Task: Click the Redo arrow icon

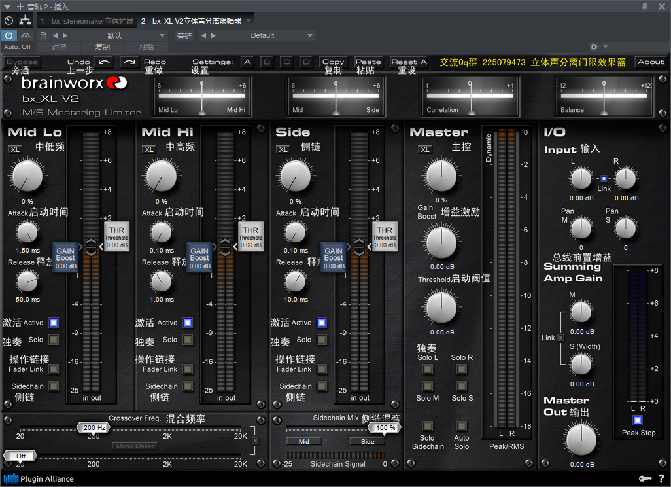Action: [129, 62]
